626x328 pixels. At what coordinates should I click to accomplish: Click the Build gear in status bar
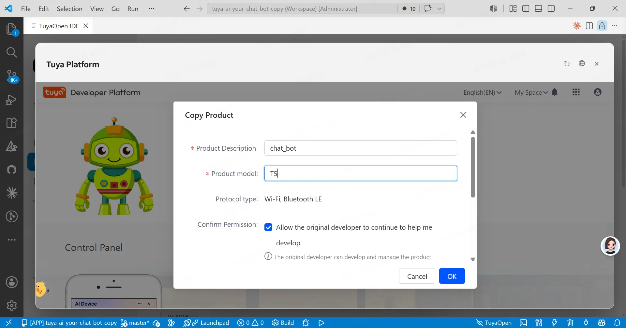[x=283, y=323]
